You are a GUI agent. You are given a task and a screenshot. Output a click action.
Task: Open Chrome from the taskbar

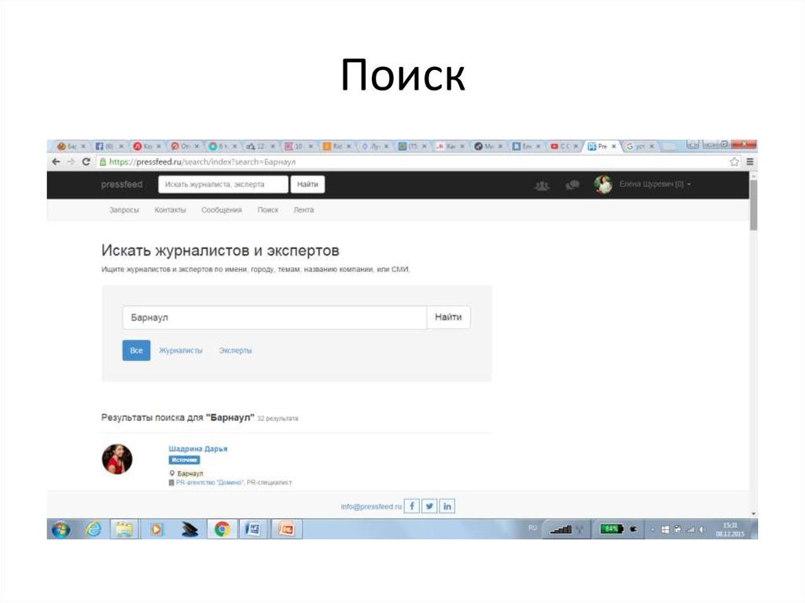221,528
